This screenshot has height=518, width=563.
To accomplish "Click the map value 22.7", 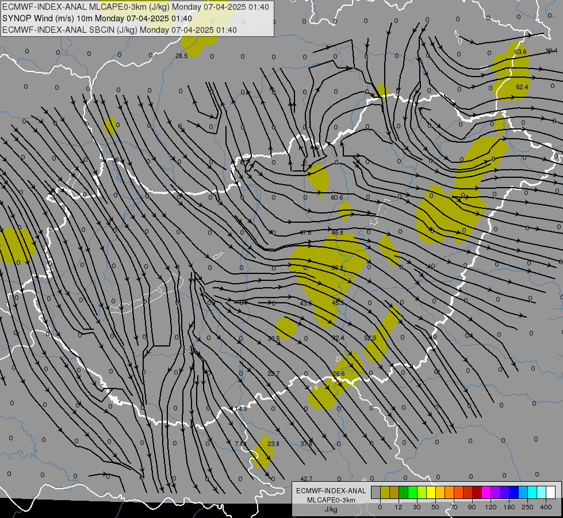I will [273, 374].
